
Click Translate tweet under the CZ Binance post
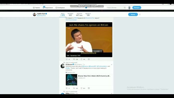point(70,72)
